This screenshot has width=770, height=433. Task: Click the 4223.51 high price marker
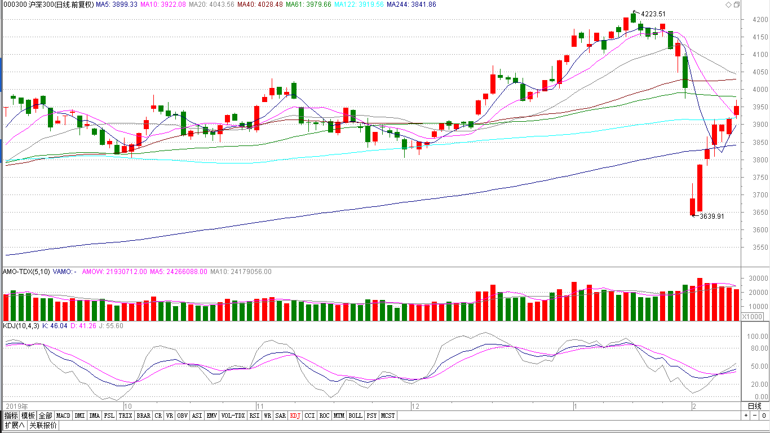653,14
